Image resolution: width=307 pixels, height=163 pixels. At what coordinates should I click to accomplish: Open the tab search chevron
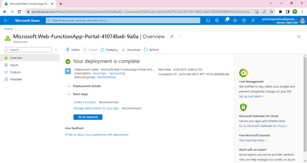[271, 3]
